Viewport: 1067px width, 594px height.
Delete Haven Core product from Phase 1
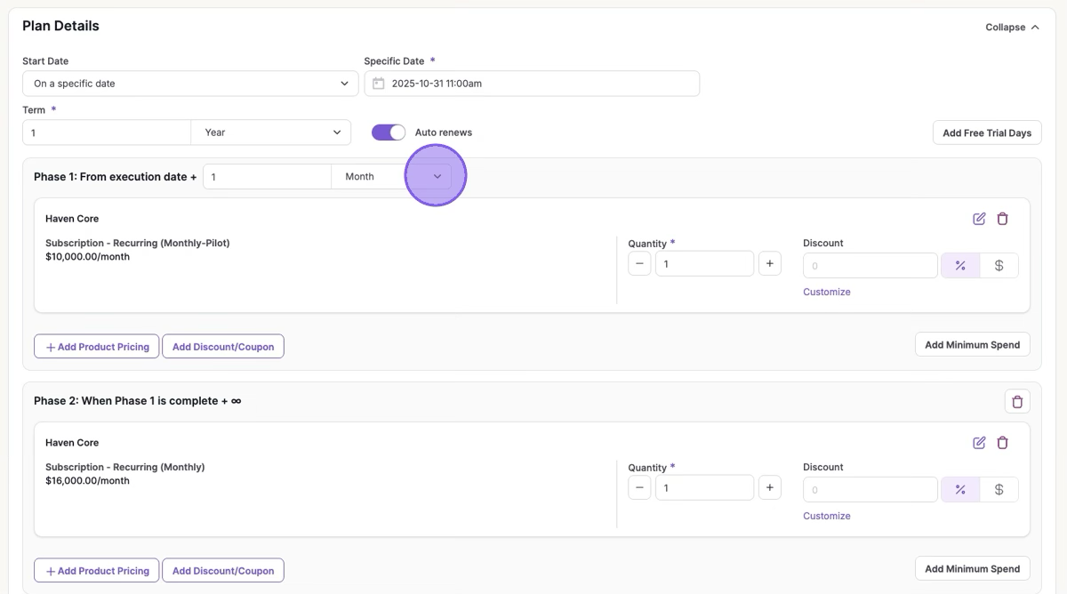[x=1002, y=219]
